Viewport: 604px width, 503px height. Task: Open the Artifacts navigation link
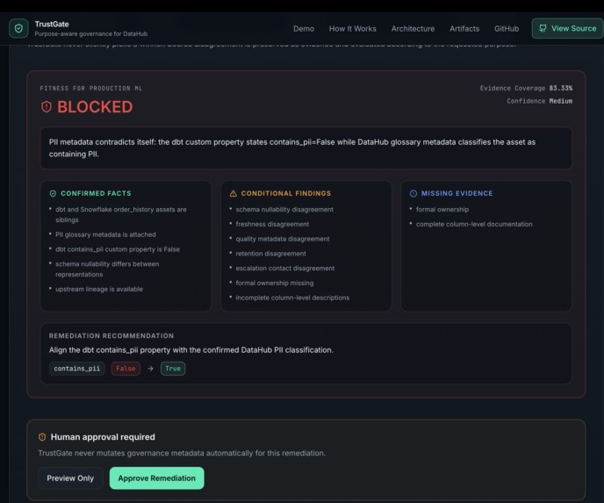[x=464, y=28]
